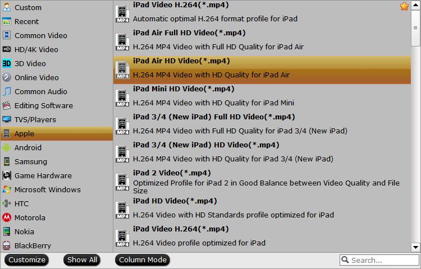Click the magnifier icon in search box
The width and height of the screenshot is (421, 269).
click(345, 260)
